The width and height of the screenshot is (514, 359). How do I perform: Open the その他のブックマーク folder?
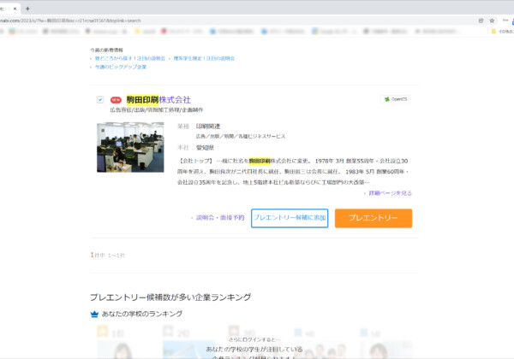pyautogui.click(x=503, y=32)
